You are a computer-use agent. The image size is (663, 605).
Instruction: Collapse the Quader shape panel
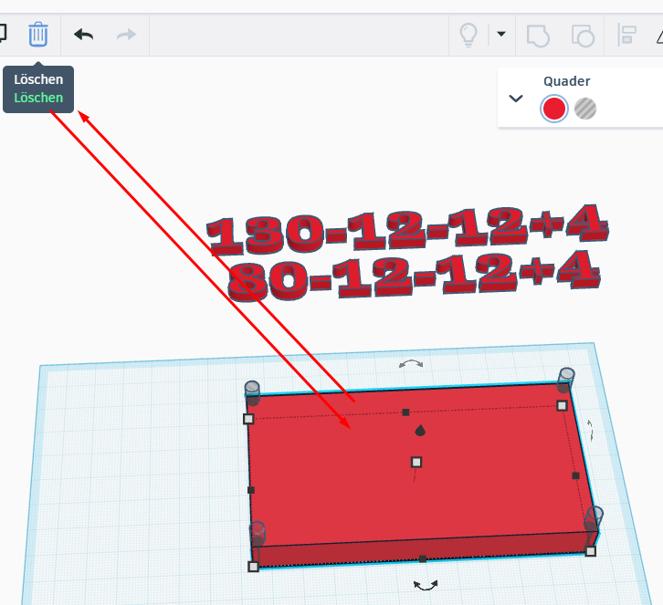(x=516, y=99)
